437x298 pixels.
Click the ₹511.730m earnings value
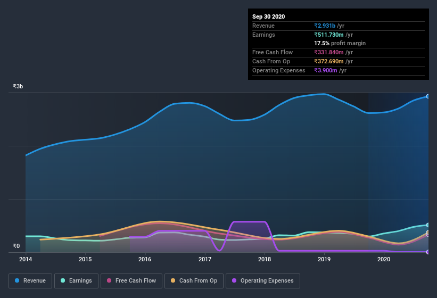pyautogui.click(x=329, y=35)
